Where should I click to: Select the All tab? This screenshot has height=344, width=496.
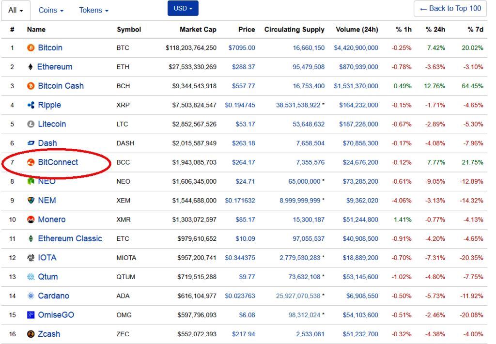click(x=15, y=10)
